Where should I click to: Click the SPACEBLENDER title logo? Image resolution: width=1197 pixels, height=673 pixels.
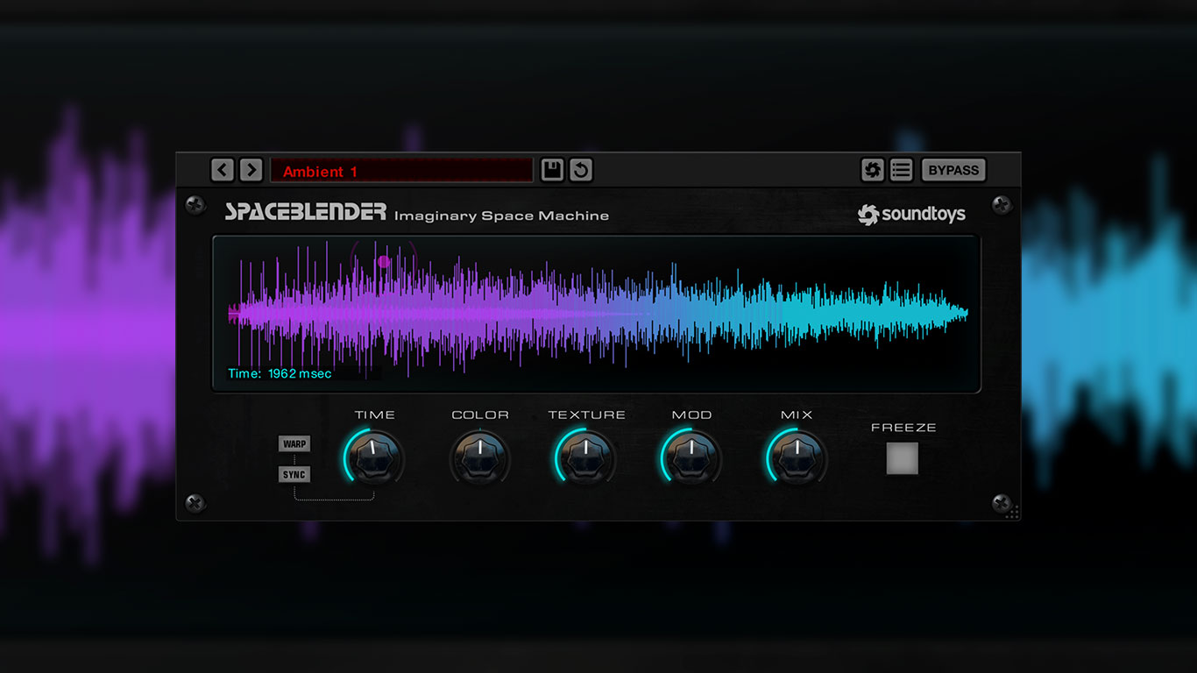(305, 212)
